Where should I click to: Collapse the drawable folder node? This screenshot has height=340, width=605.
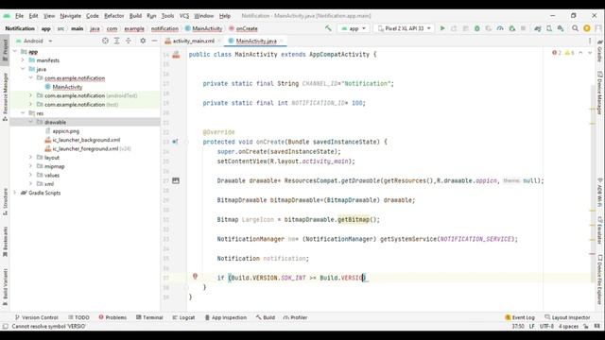pos(30,122)
